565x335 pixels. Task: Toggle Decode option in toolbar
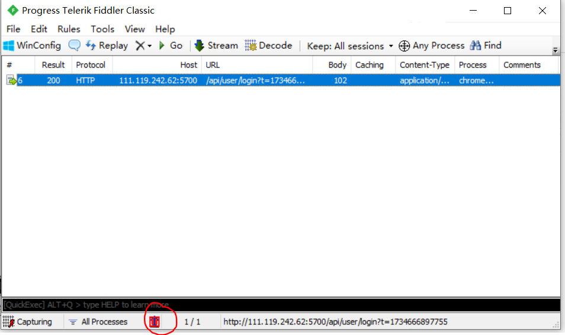269,46
